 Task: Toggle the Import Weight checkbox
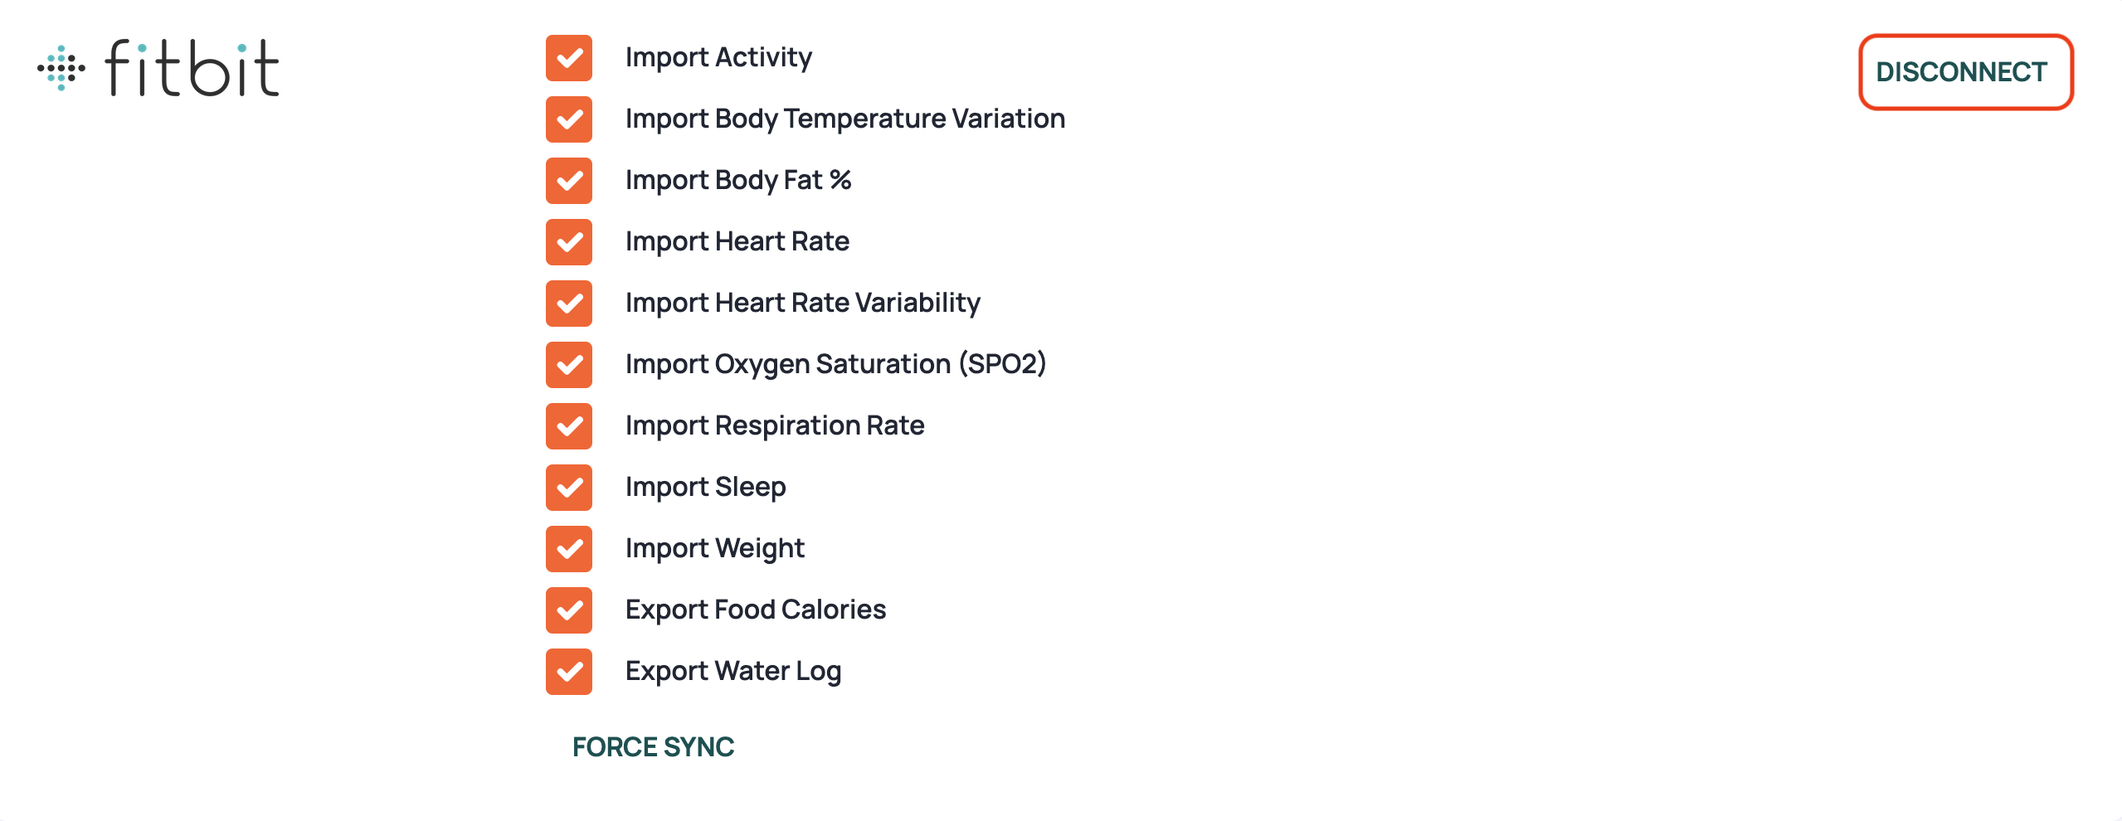pos(569,549)
